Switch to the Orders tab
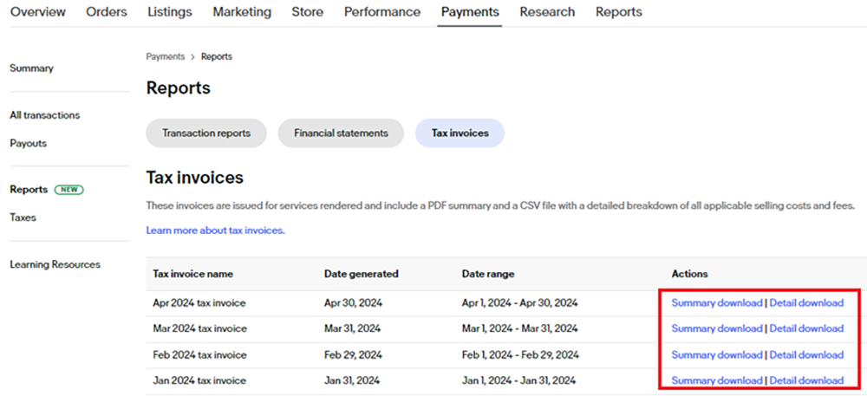 pos(106,11)
